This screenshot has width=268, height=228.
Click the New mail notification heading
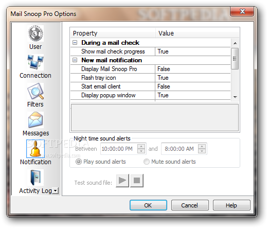coord(112,60)
